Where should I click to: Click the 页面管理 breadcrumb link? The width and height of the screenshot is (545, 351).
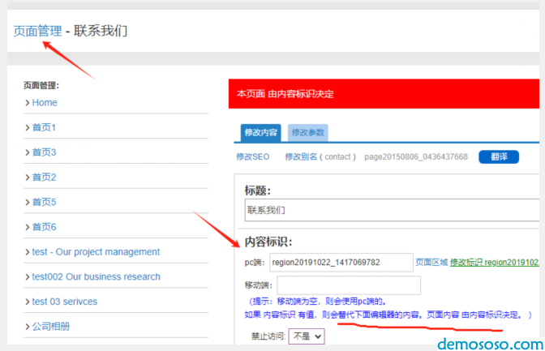coord(37,31)
